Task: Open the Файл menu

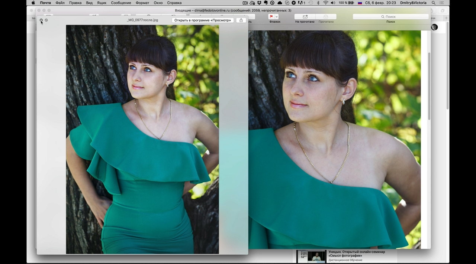Action: point(60,3)
